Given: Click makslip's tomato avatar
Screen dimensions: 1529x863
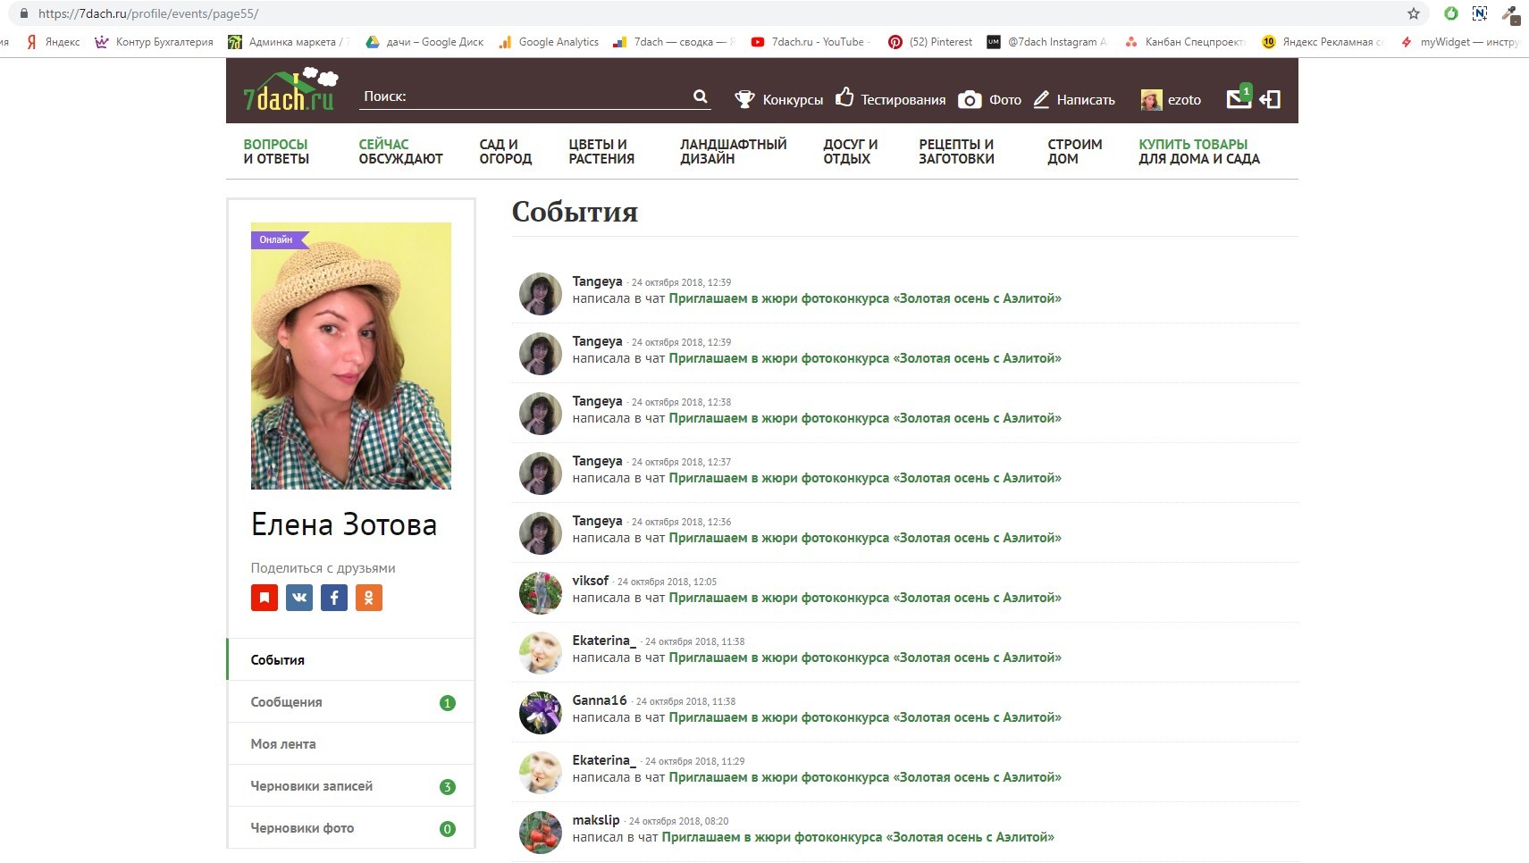Looking at the screenshot, I should [x=541, y=833].
